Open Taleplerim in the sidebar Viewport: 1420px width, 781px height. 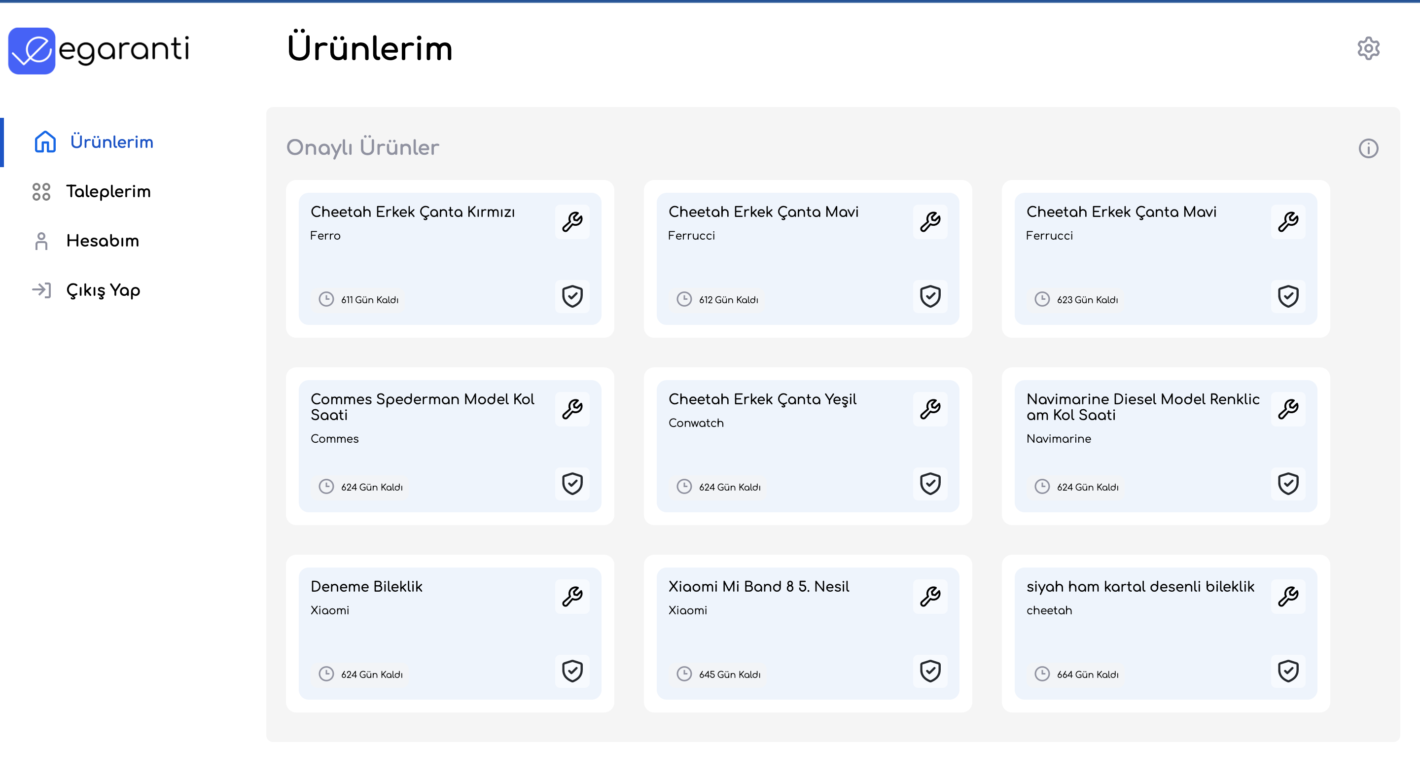(108, 191)
